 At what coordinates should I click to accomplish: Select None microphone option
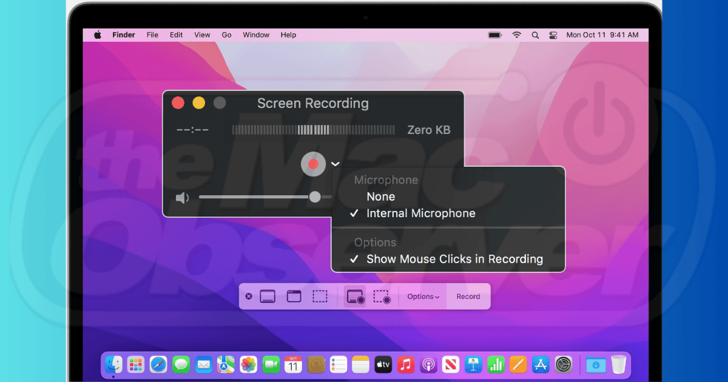click(380, 196)
